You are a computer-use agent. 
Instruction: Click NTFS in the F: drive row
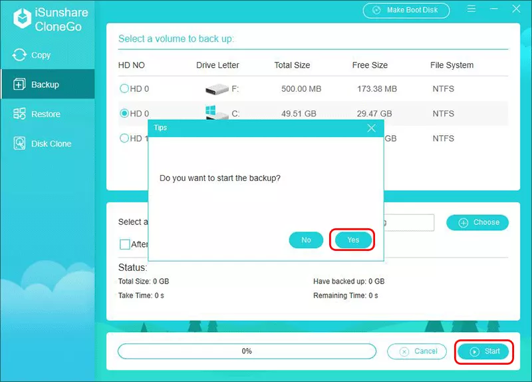pyautogui.click(x=443, y=89)
